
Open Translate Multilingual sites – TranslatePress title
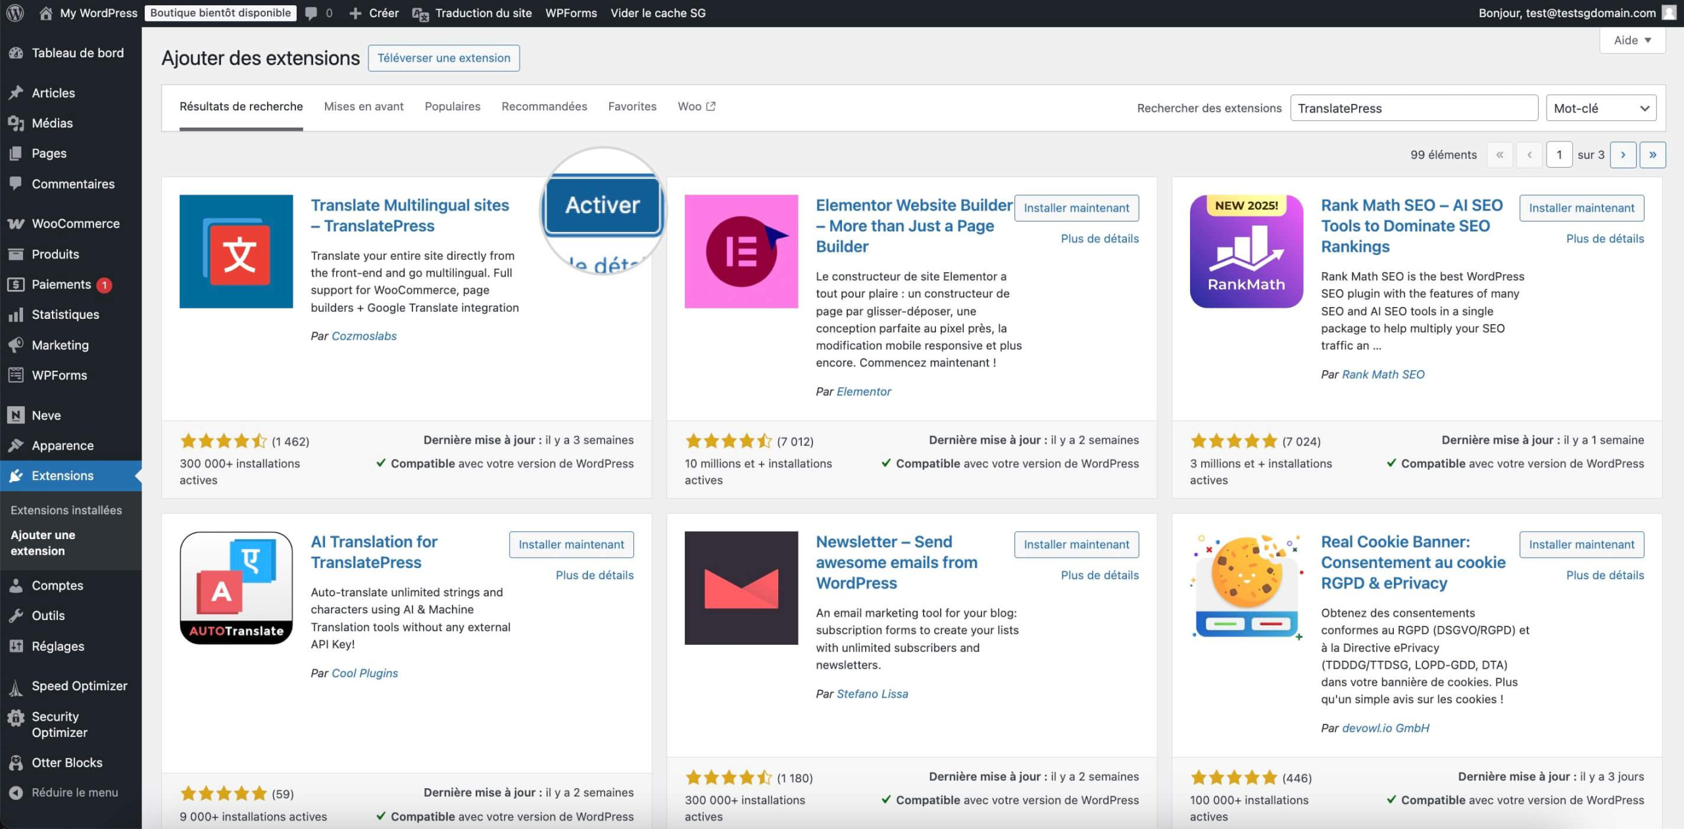point(410,215)
